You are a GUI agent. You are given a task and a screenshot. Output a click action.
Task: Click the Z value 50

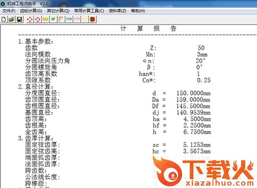click(x=201, y=48)
